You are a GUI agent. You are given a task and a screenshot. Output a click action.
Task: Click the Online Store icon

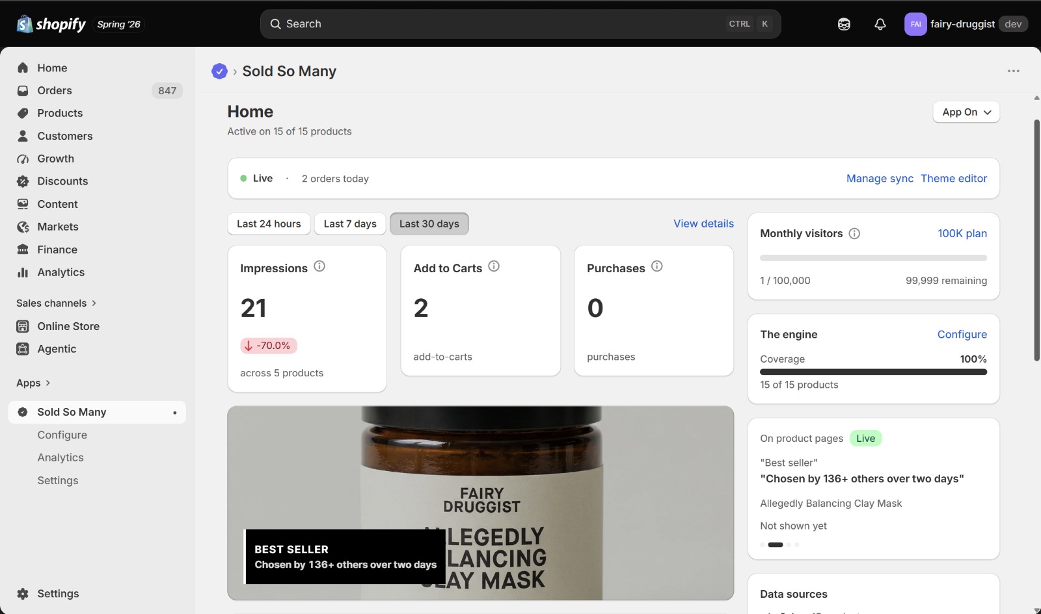(23, 326)
